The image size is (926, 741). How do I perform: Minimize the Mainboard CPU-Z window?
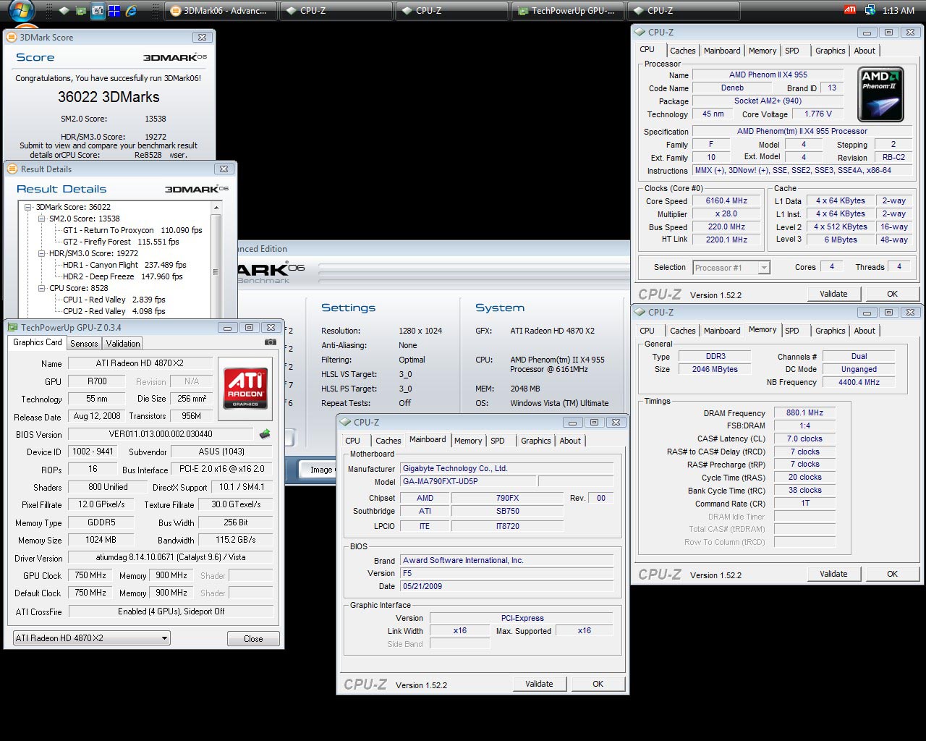[x=572, y=423]
